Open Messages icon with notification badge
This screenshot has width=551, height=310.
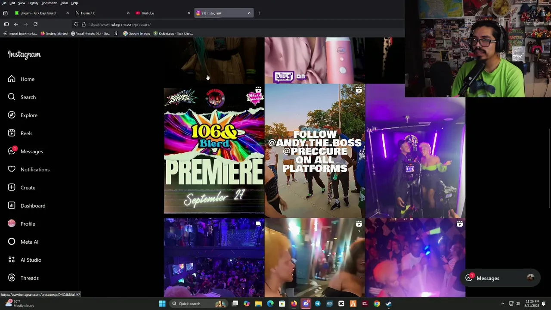(x=12, y=151)
